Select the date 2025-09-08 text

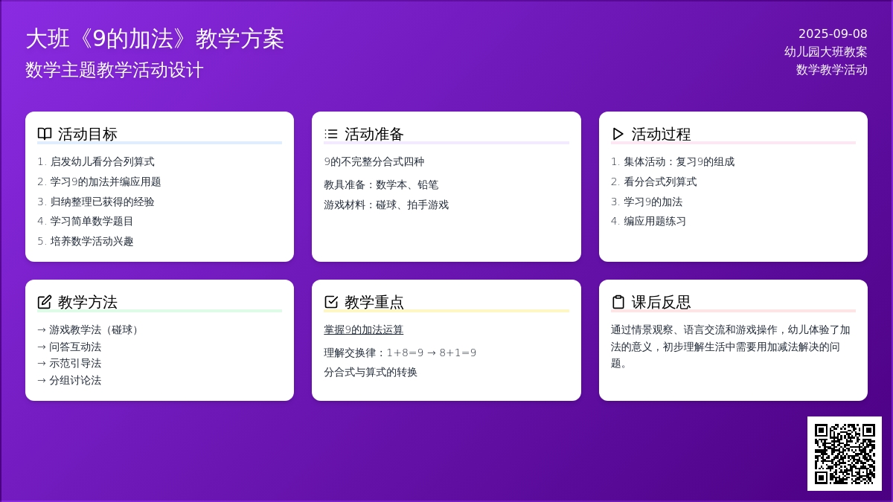pos(833,33)
